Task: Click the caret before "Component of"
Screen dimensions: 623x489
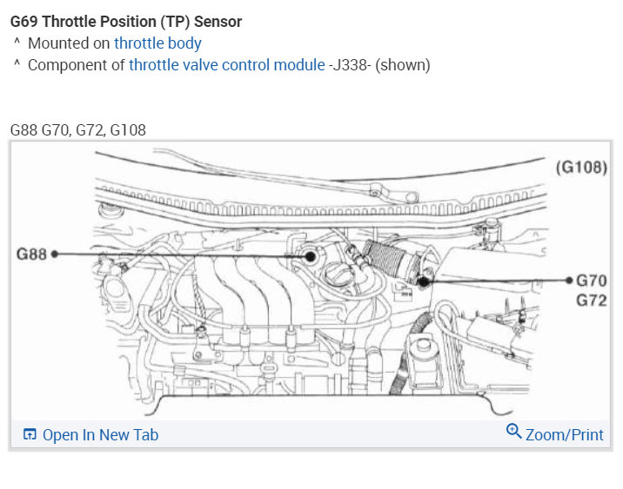Action: point(16,65)
